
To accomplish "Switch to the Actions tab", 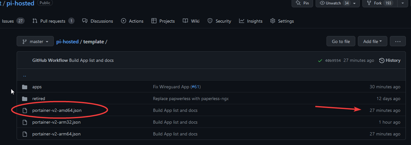I will point(132,21).
